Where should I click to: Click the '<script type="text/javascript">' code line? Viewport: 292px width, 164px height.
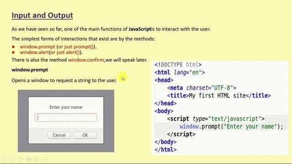[x=216, y=118]
